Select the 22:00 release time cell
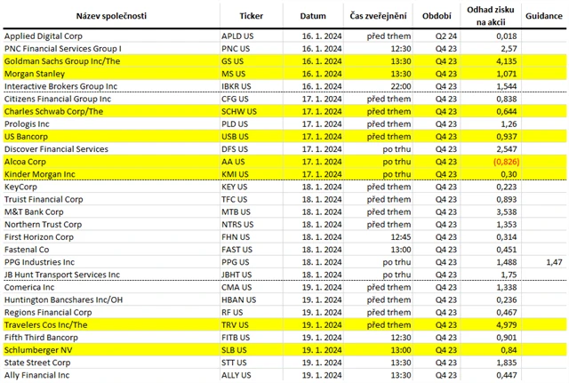 (400, 86)
